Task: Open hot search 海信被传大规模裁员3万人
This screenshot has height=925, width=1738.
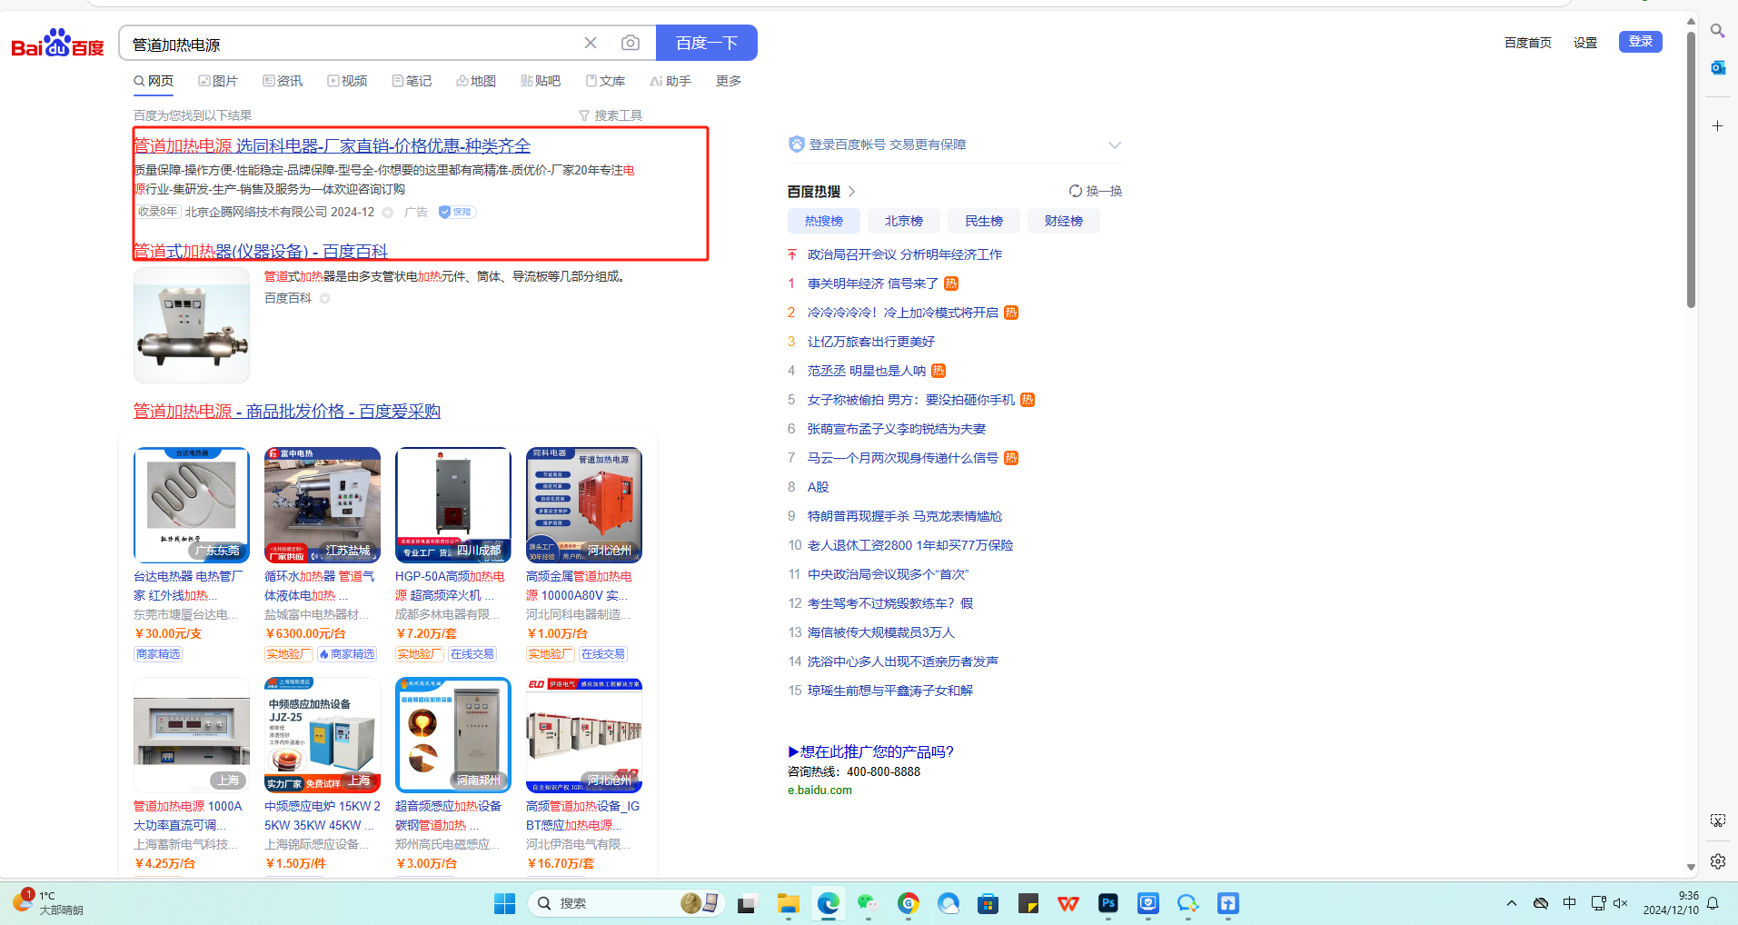Action: 881,632
